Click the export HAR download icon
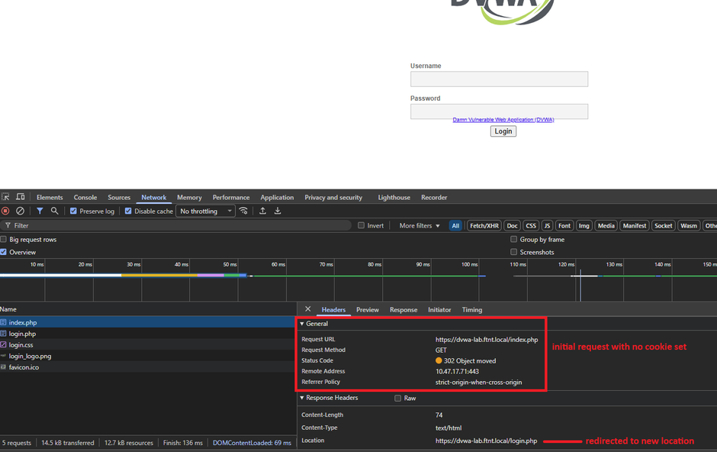The height and width of the screenshot is (452, 717). [x=278, y=211]
